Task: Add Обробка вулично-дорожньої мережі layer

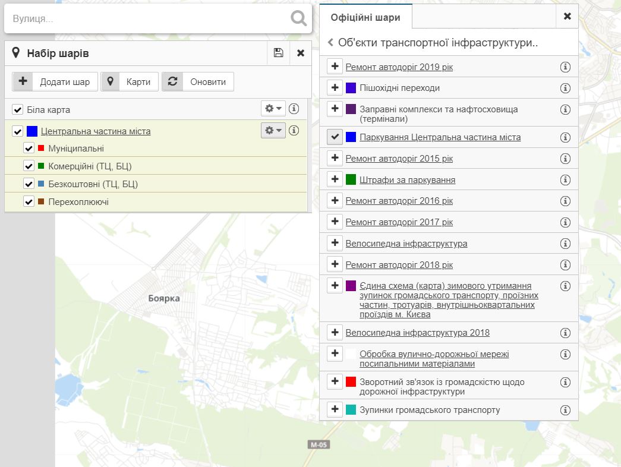Action: pos(335,354)
